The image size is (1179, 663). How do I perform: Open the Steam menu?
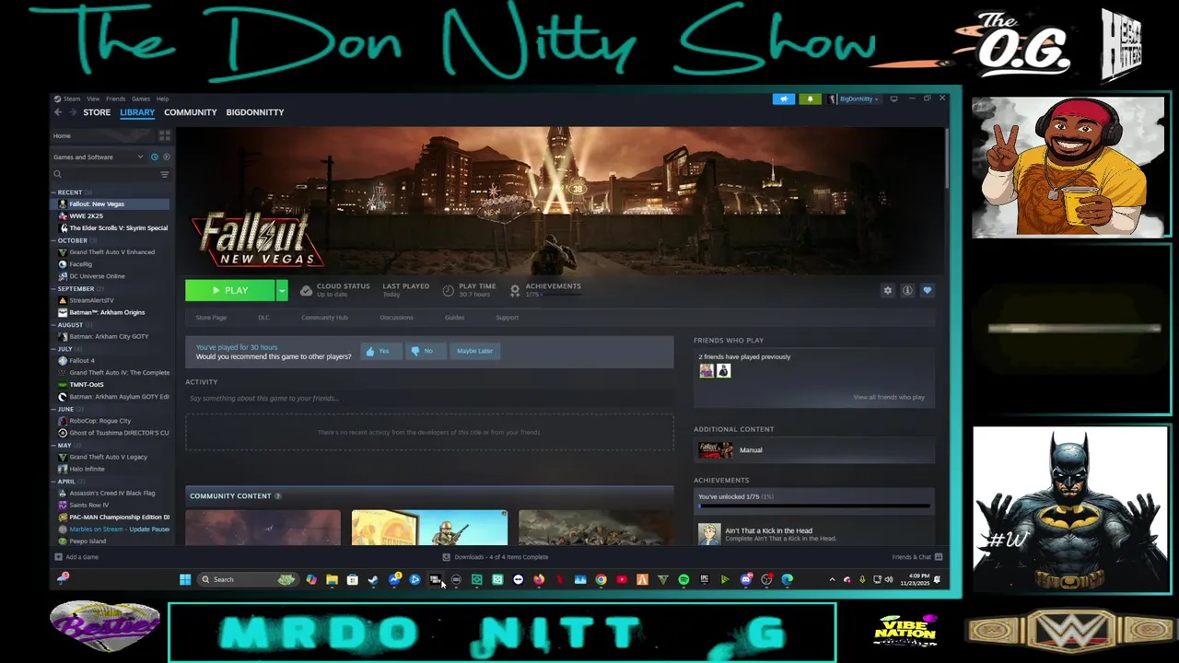pos(71,99)
